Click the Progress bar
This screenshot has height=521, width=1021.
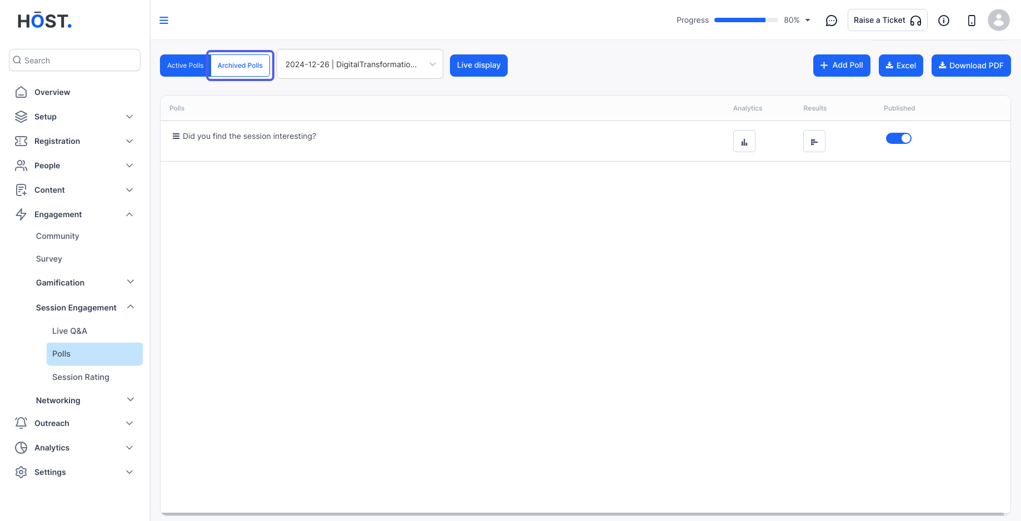coord(746,20)
